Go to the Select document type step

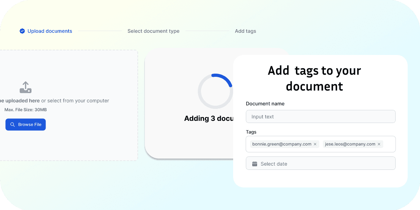(153, 31)
